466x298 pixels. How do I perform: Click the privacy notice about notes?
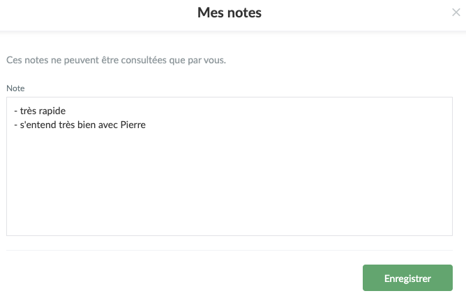116,61
